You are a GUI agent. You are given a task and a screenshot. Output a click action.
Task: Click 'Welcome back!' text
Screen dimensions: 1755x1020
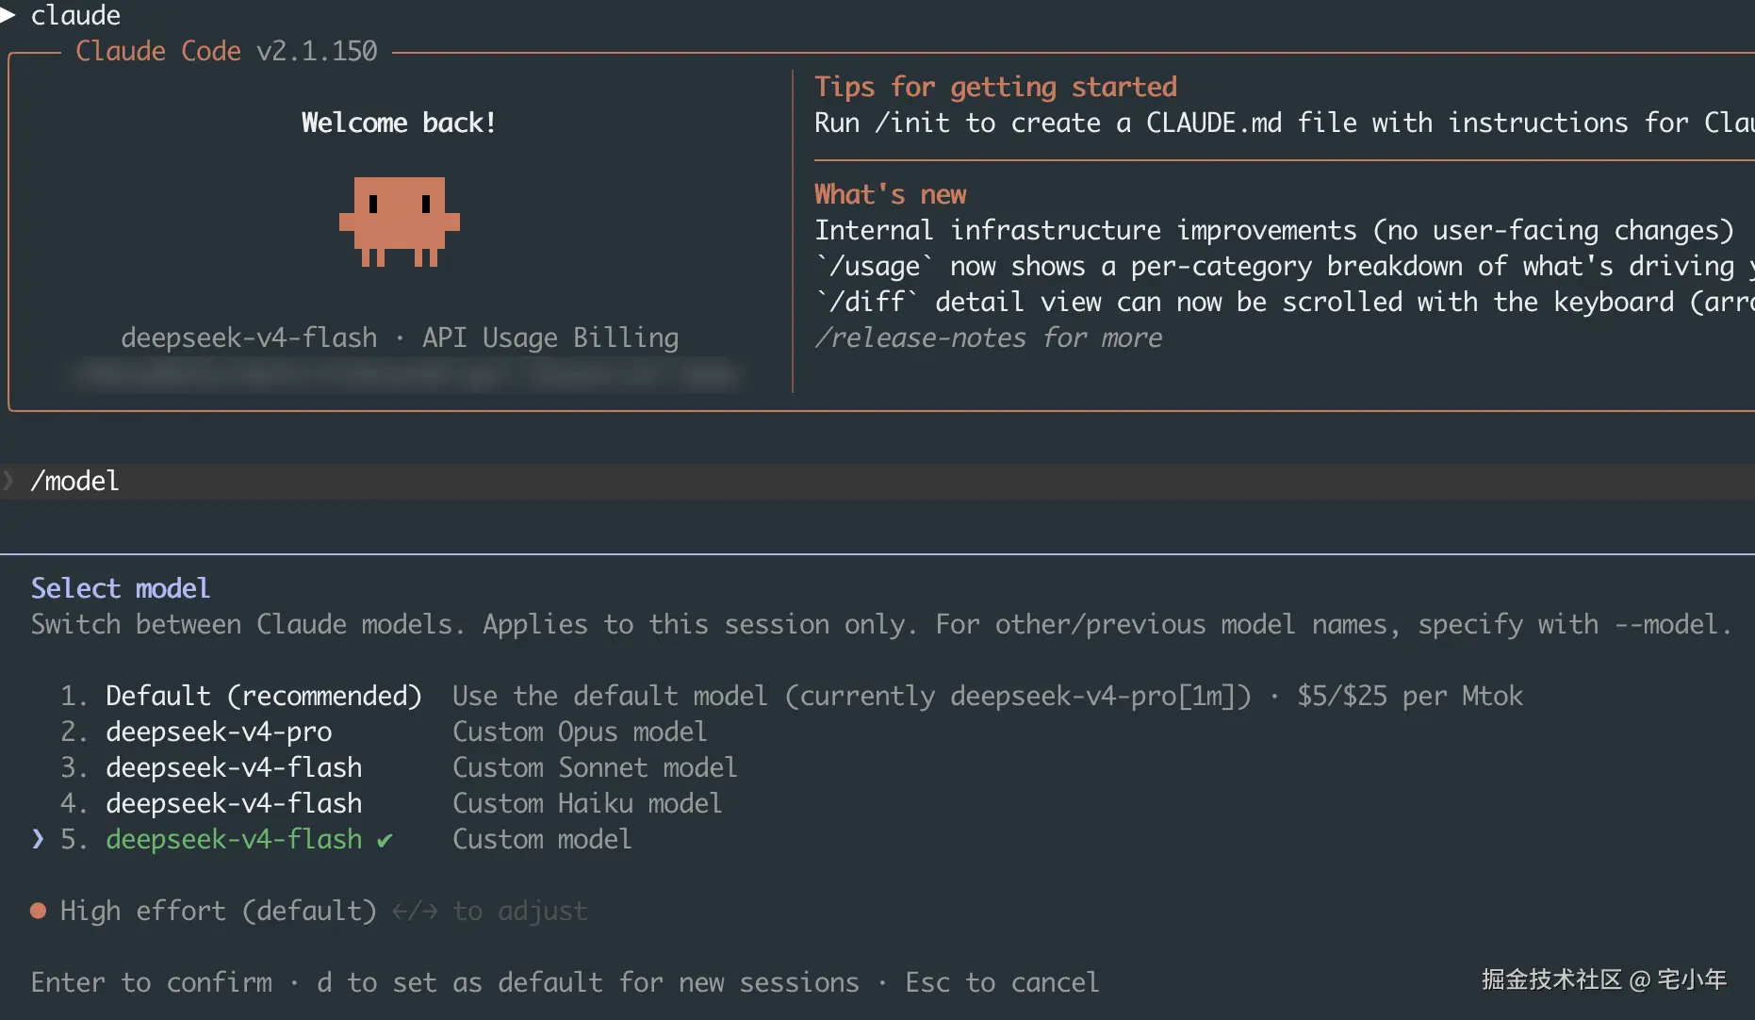399,123
